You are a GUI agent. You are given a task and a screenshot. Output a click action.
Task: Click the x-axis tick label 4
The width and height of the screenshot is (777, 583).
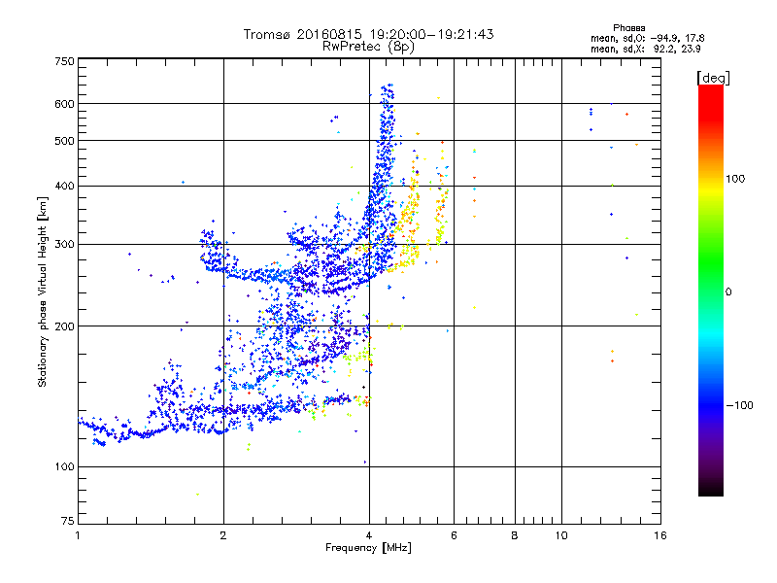369,535
